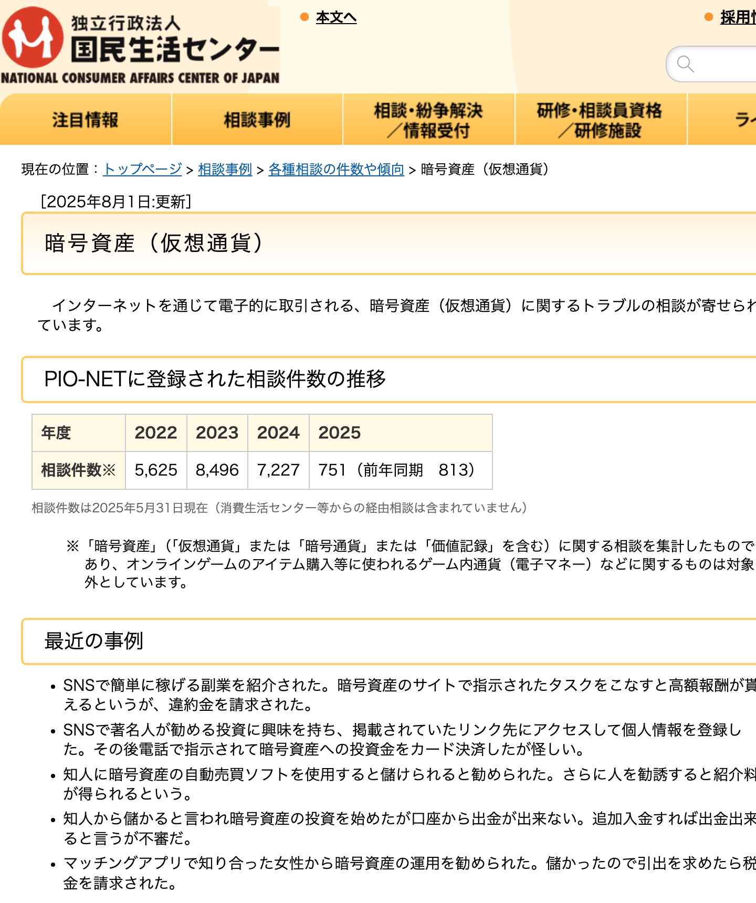Click the 最近の事例 section heading
The height and width of the screenshot is (903, 756).
[93, 641]
